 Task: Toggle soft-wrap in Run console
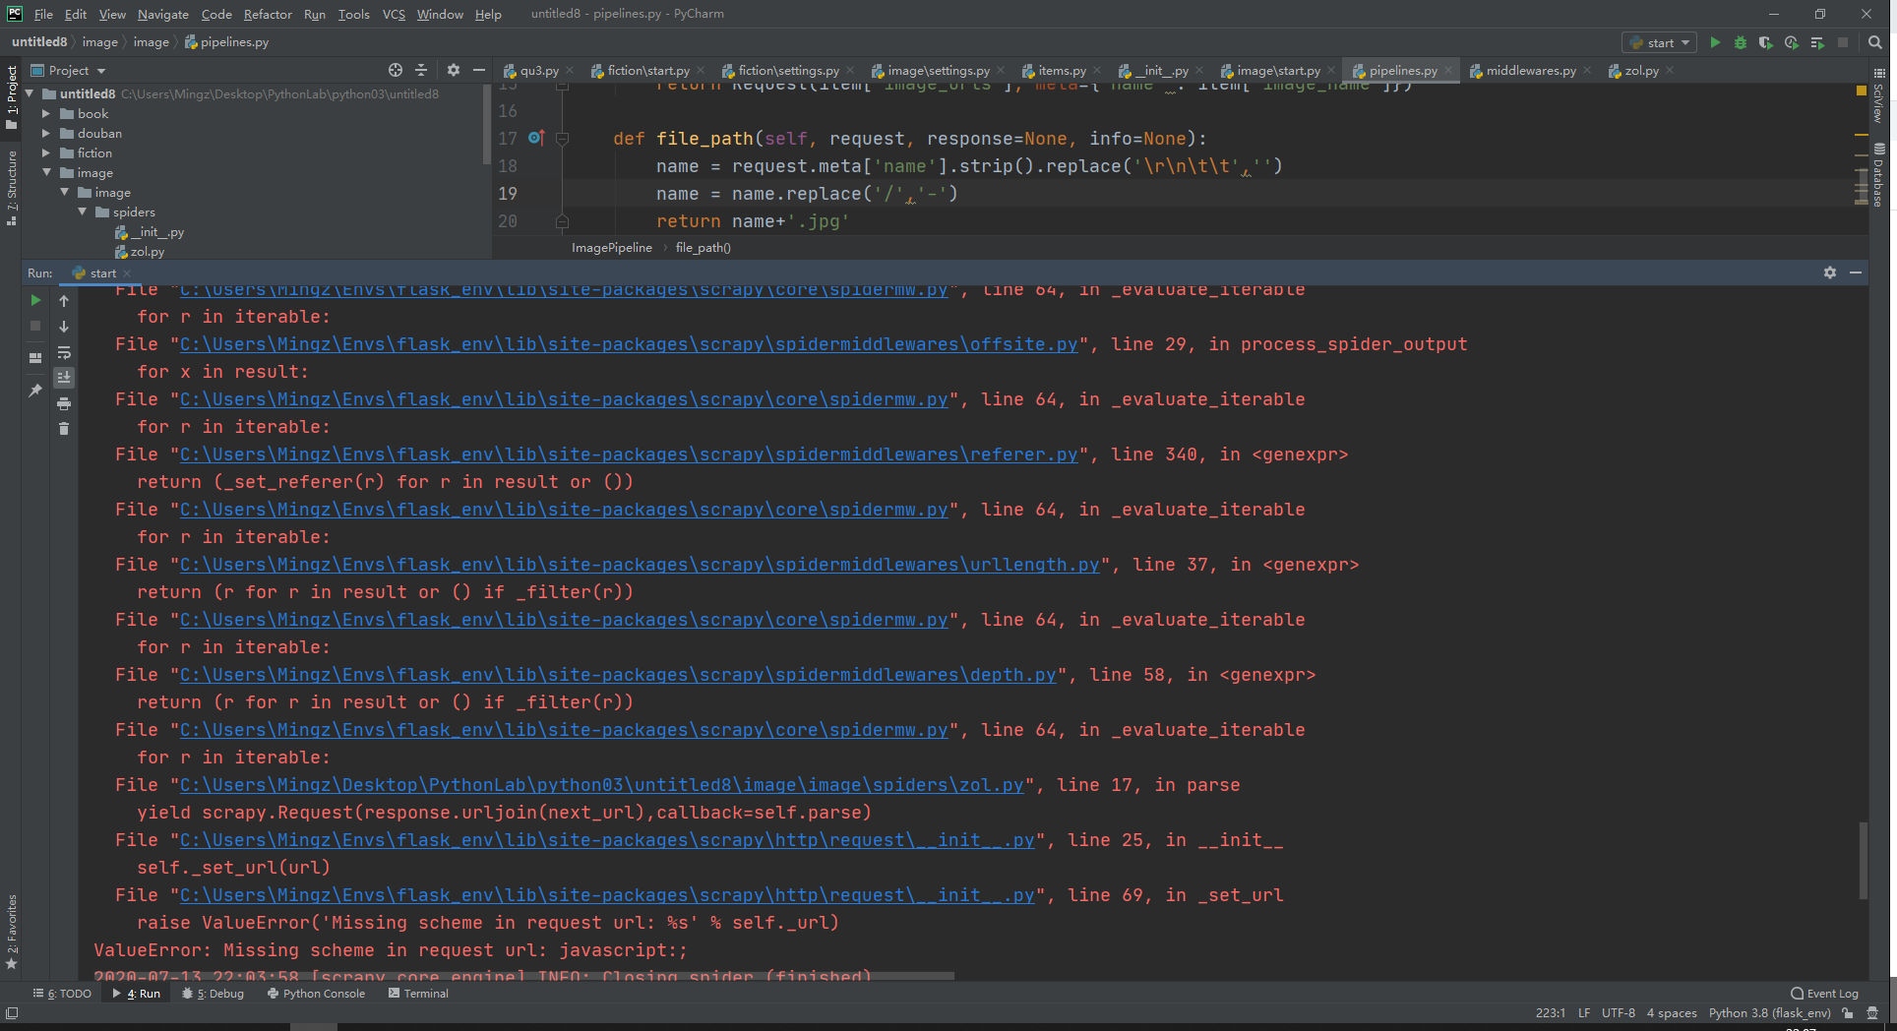[x=64, y=352]
